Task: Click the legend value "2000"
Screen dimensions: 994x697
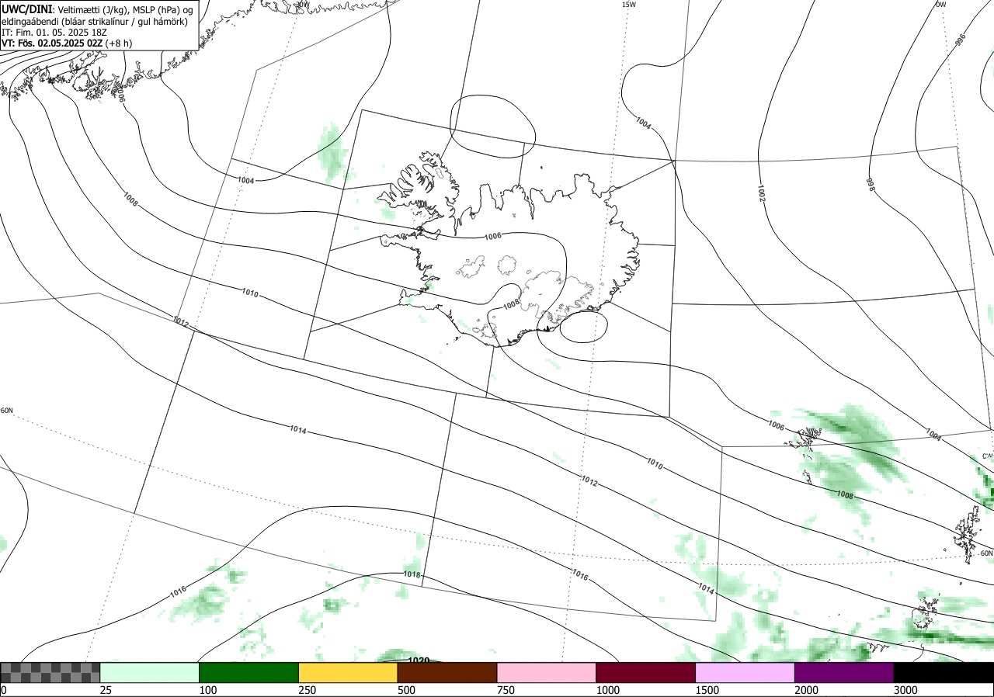Action: 807,690
